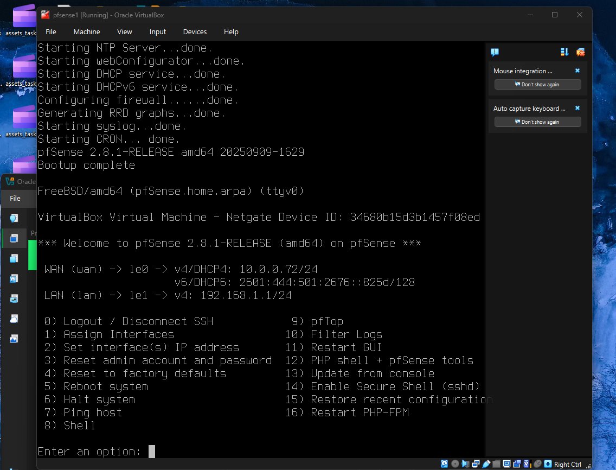Open the USB devices indicator in status bar
This screenshot has width=616, height=470.
[486, 464]
